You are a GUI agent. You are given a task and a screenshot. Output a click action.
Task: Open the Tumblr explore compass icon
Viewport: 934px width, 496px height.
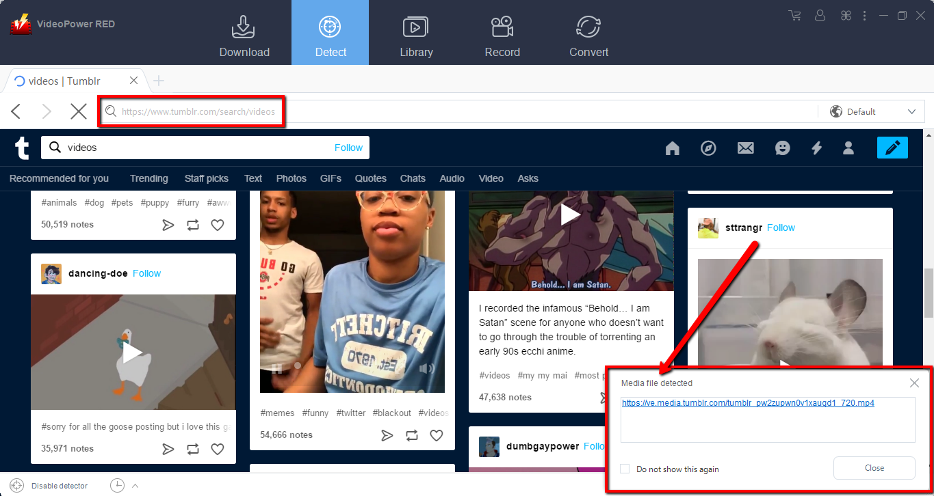point(708,148)
